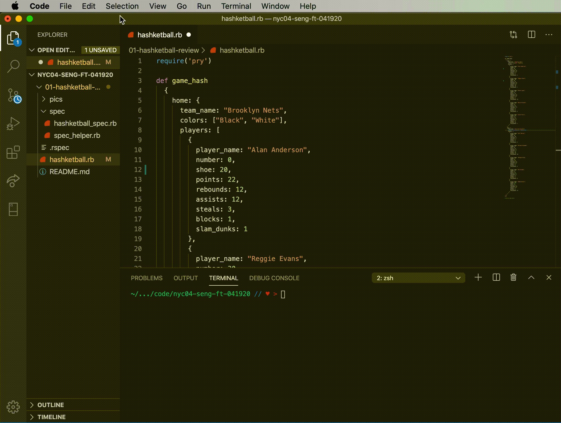This screenshot has height=423, width=561.
Task: Open the Selection menu
Action: pos(122,6)
